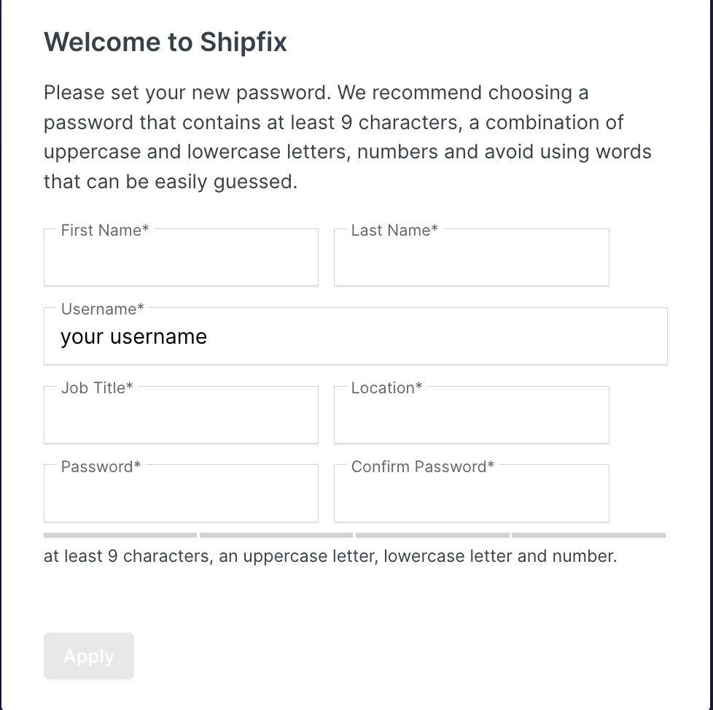Click the 'your username' text in Username field
This screenshot has height=710, width=713.
coord(134,337)
